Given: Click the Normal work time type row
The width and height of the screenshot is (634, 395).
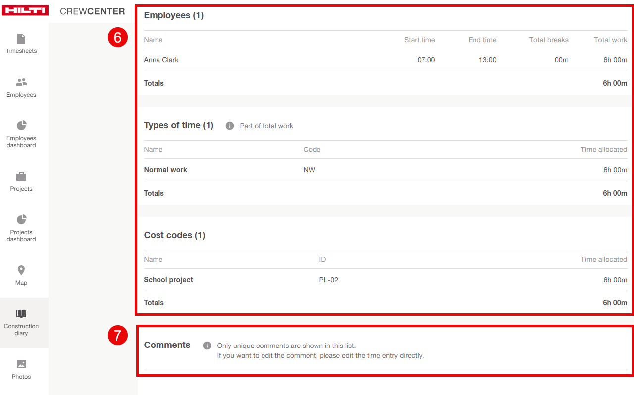Looking at the screenshot, I should 165,170.
